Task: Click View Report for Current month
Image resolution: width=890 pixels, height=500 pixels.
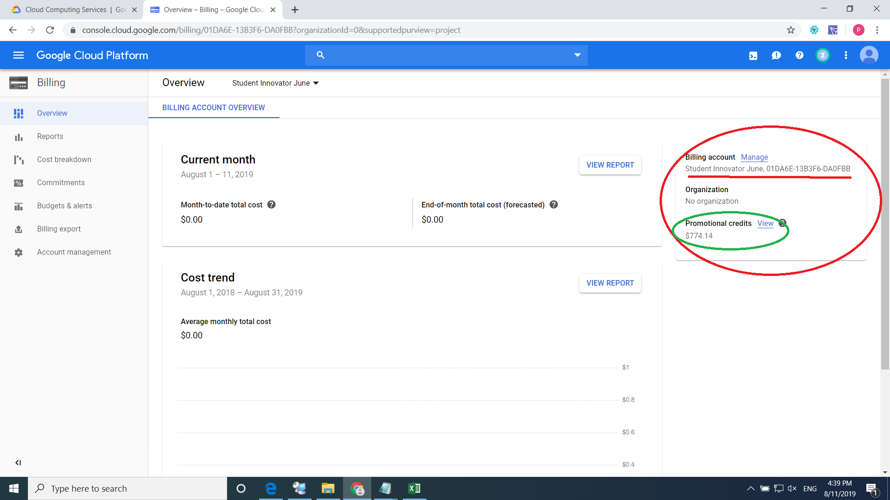Action: (610, 165)
